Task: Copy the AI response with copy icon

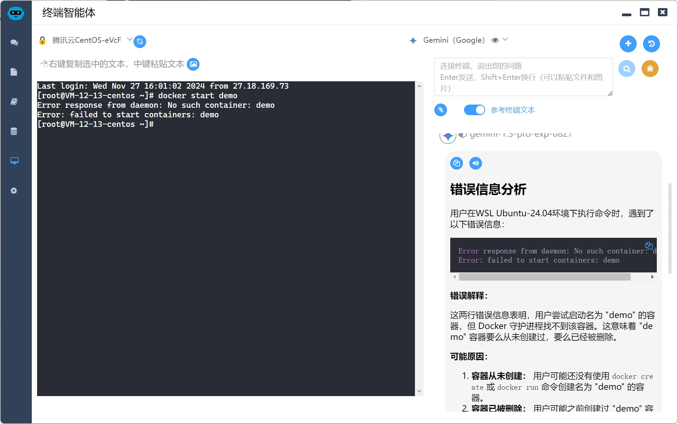Action: point(457,163)
